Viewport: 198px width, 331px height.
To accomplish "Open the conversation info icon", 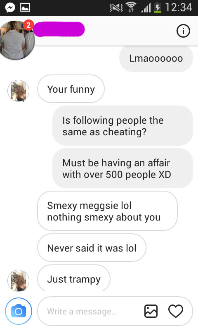I will 183,31.
